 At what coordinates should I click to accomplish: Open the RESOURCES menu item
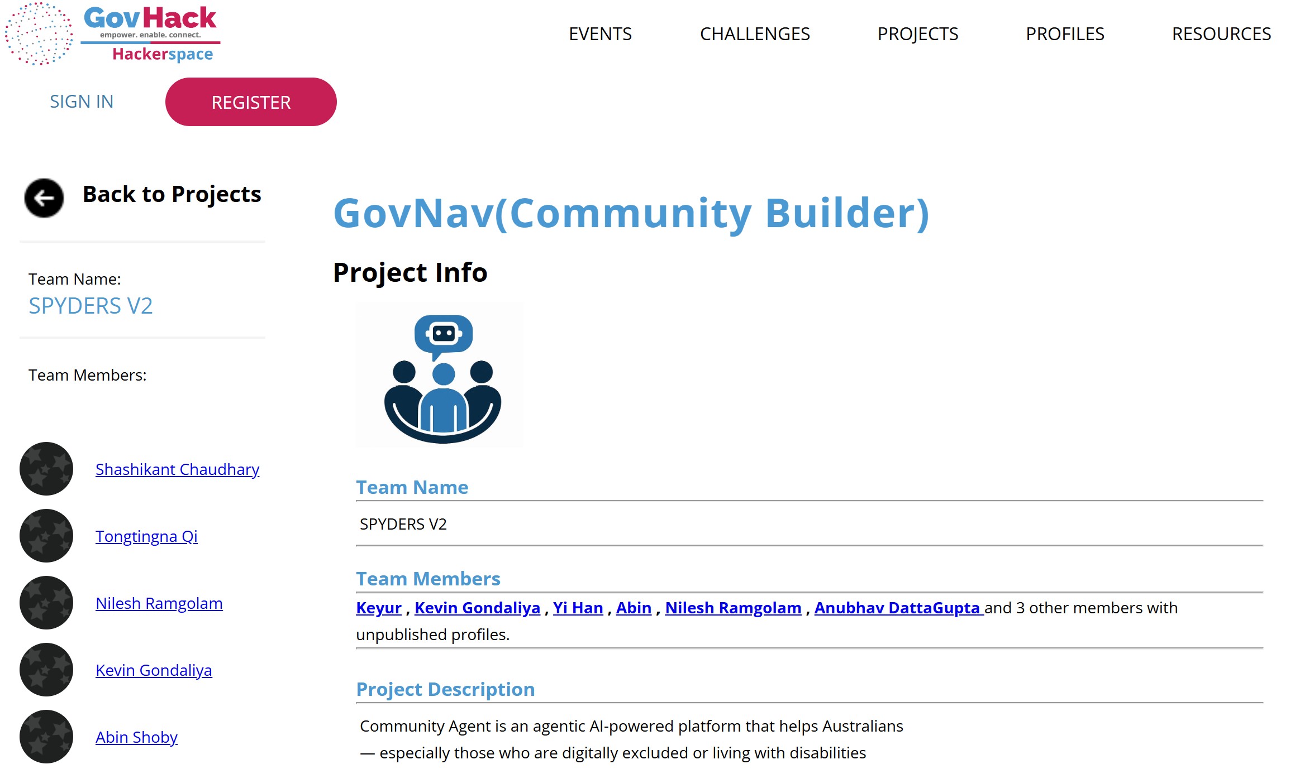point(1221,34)
